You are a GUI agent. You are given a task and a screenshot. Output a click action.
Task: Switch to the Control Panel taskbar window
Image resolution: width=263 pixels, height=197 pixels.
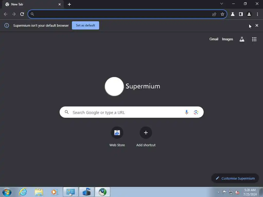click(71, 192)
